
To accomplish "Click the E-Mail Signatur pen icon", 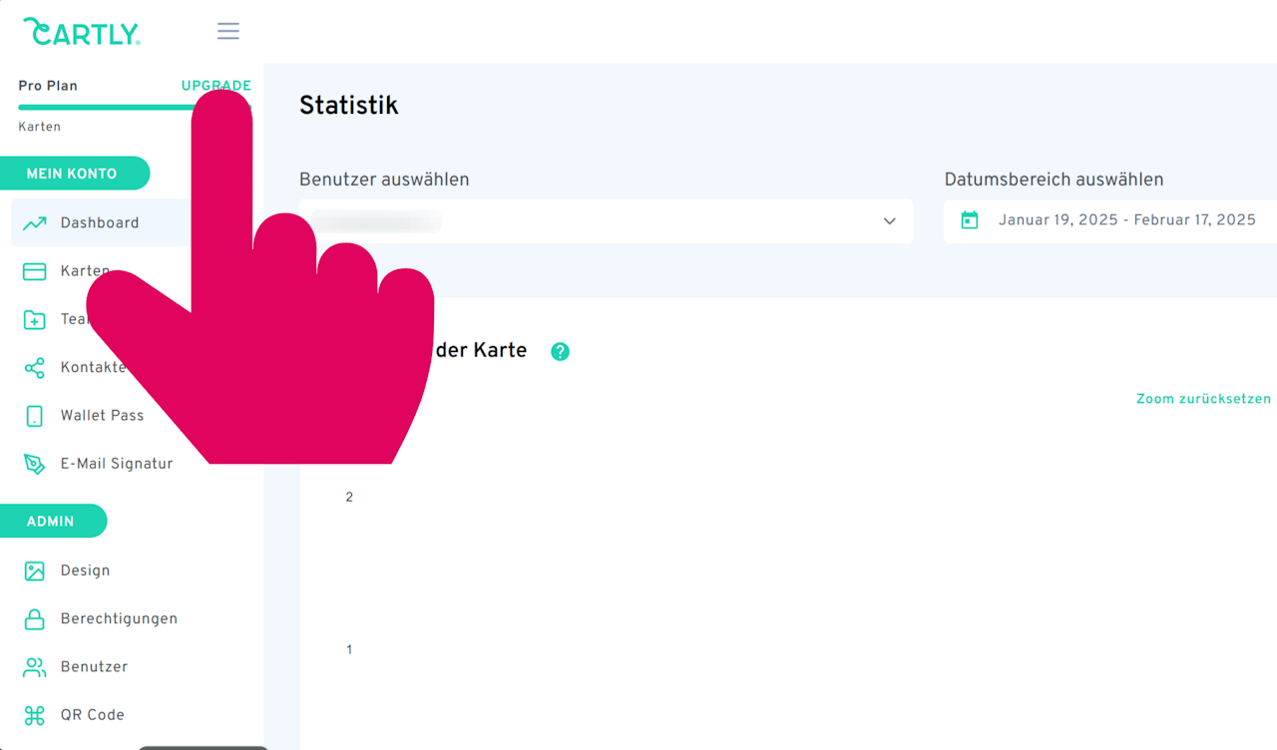I will [x=35, y=464].
